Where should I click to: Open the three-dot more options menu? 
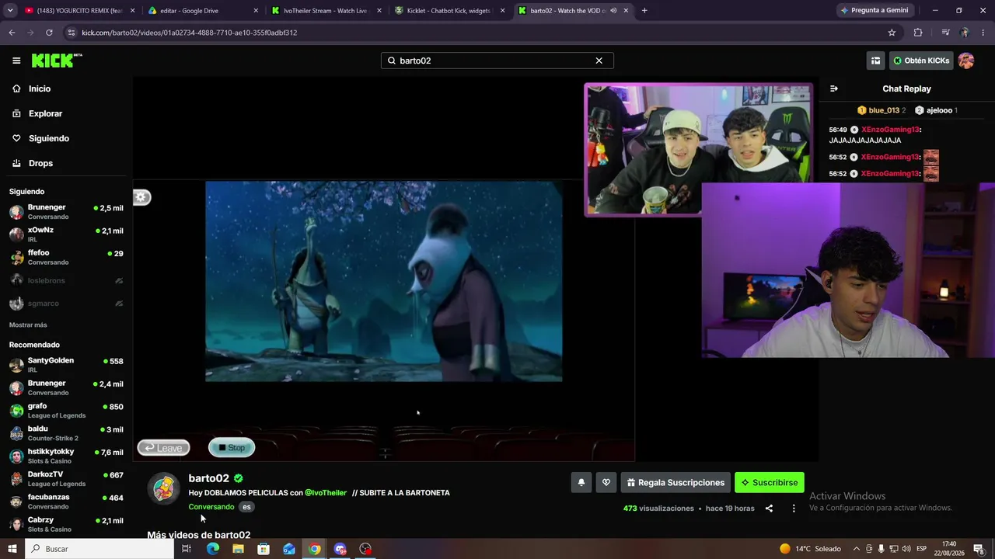pos(794,509)
